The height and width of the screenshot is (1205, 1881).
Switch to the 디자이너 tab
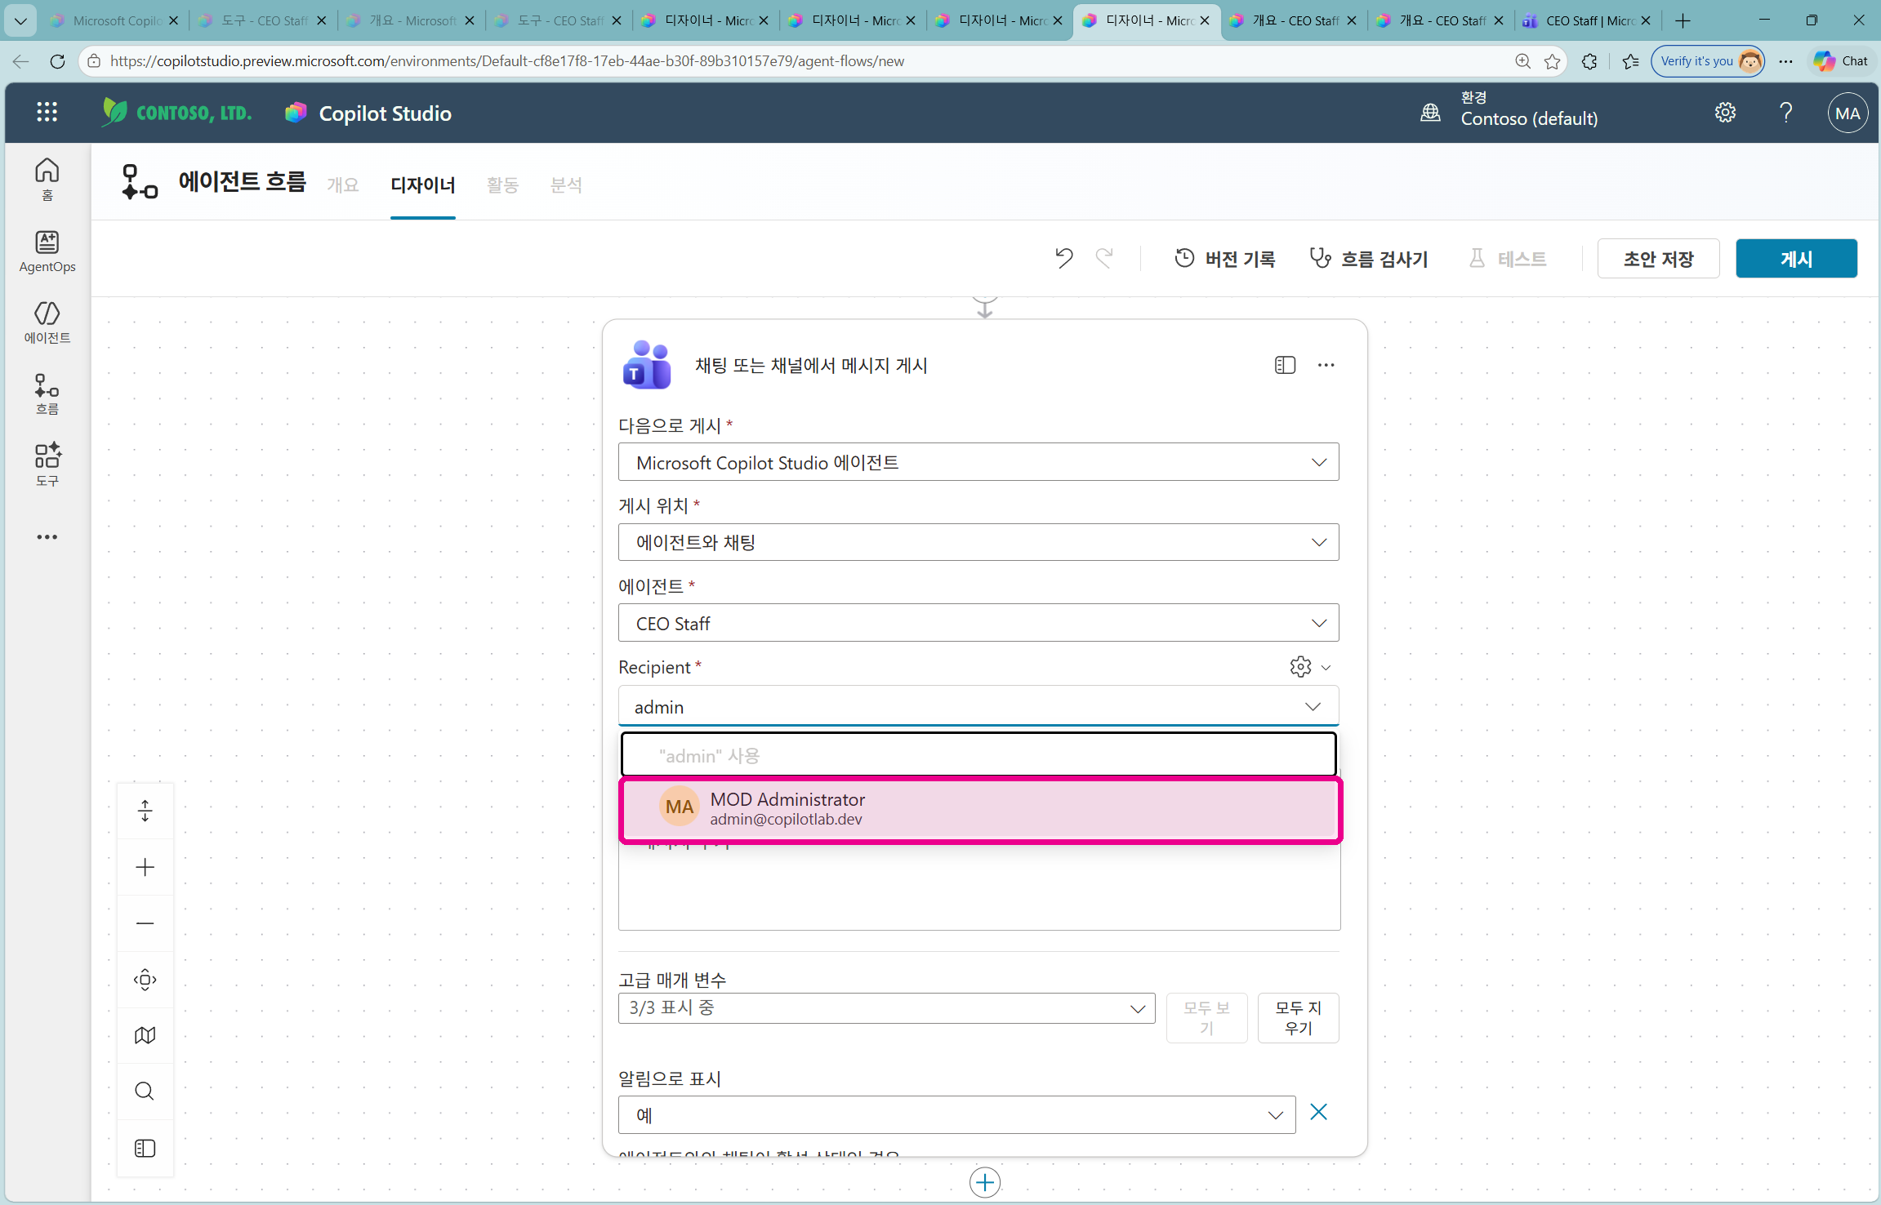(423, 185)
